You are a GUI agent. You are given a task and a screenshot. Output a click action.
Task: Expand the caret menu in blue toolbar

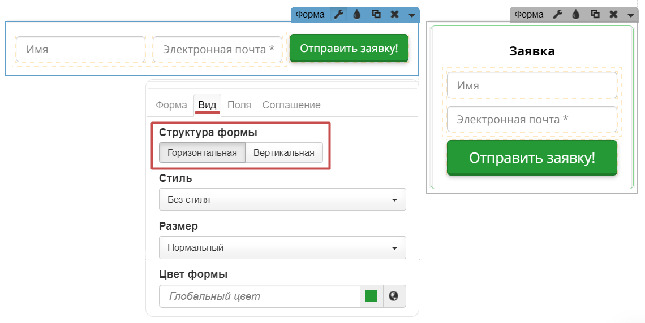[411, 15]
